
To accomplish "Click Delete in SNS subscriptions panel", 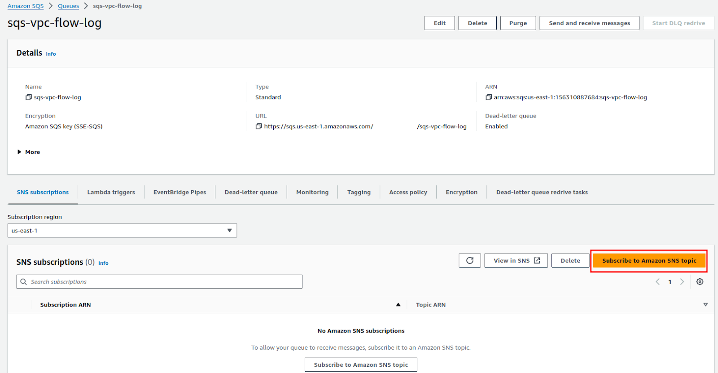I will [x=570, y=260].
